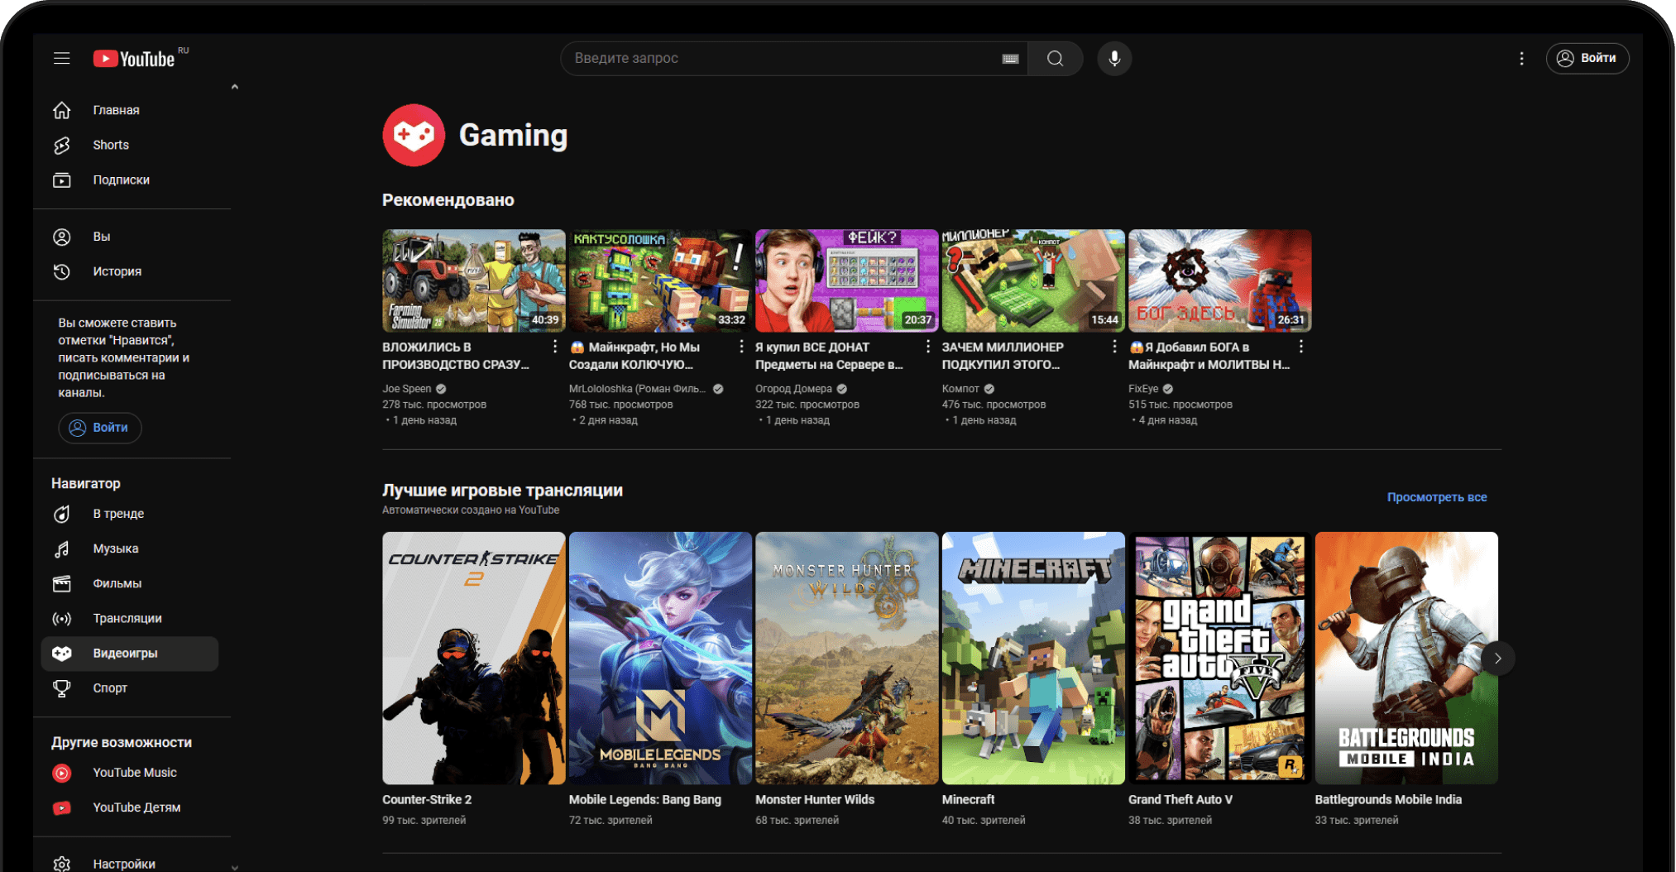Viewport: 1676px width, 872px height.
Task: Click Просмотреть все link
Action: 1437,497
